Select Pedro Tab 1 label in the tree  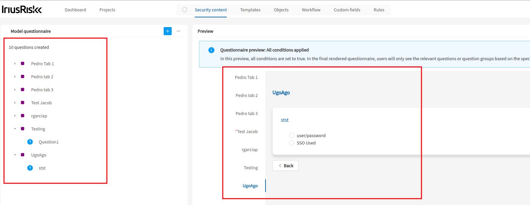(42, 64)
